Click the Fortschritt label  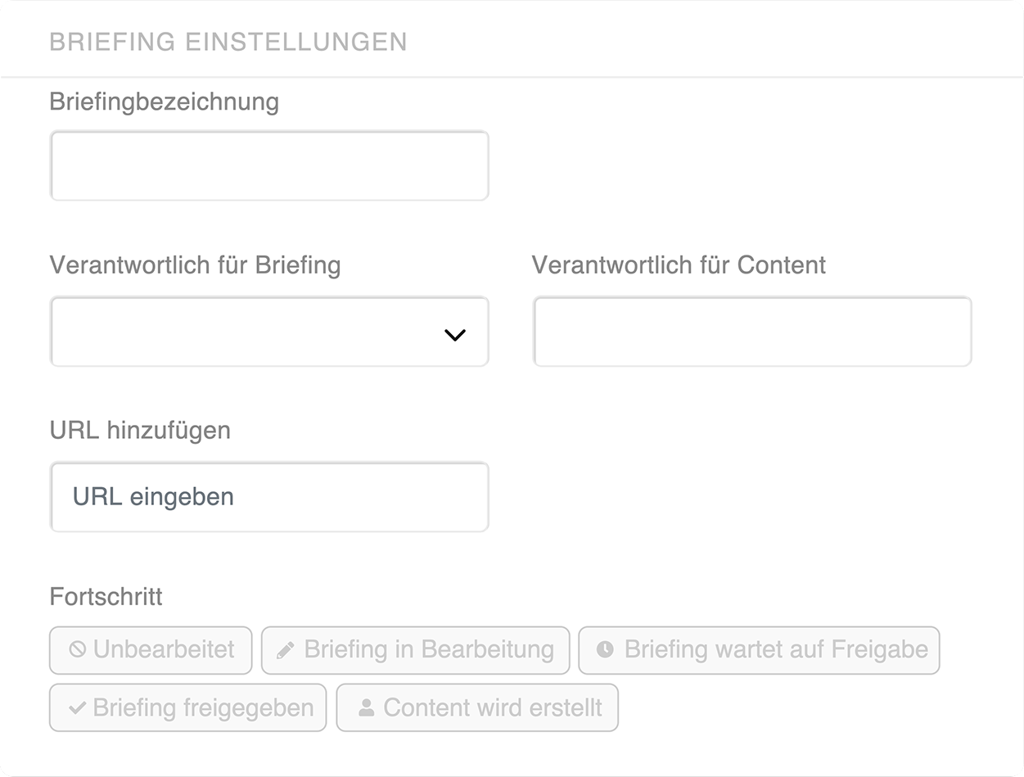[x=106, y=597]
